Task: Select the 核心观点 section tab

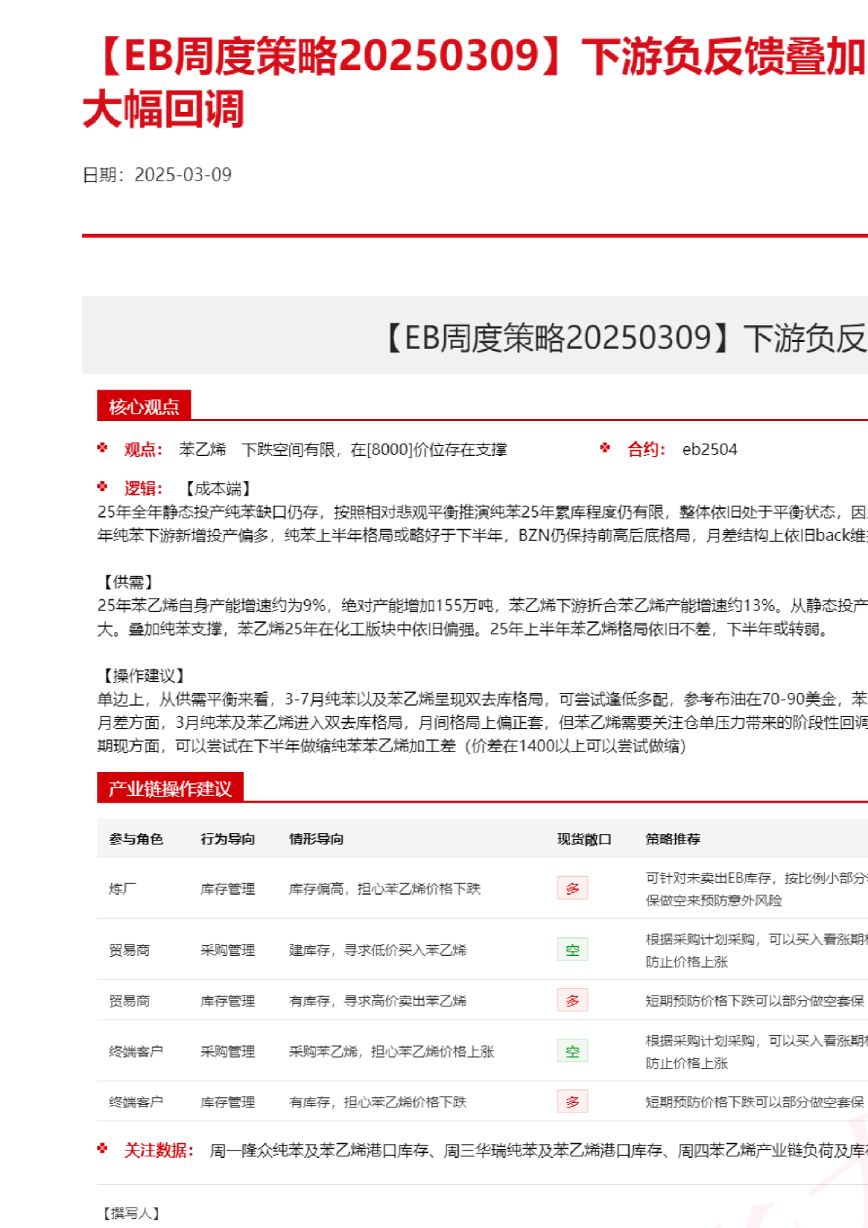Action: (x=144, y=406)
